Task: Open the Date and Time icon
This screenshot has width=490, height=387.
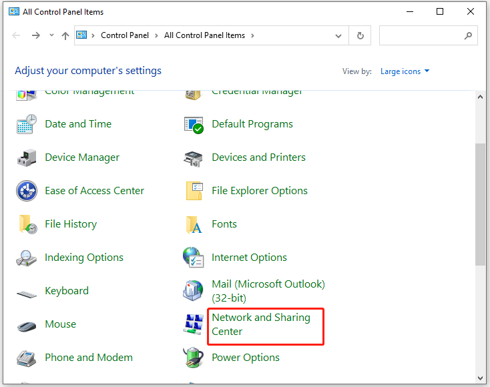Action: coord(27,124)
